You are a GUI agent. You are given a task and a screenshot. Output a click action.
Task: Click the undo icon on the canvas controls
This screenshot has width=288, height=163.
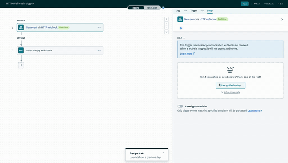(x=166, y=19)
